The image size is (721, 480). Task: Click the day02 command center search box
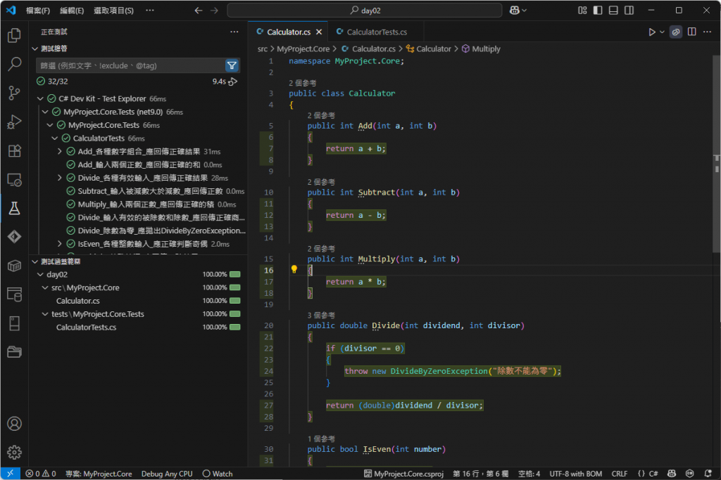(x=365, y=10)
